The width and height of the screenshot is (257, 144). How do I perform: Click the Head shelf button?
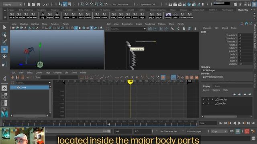135,16
